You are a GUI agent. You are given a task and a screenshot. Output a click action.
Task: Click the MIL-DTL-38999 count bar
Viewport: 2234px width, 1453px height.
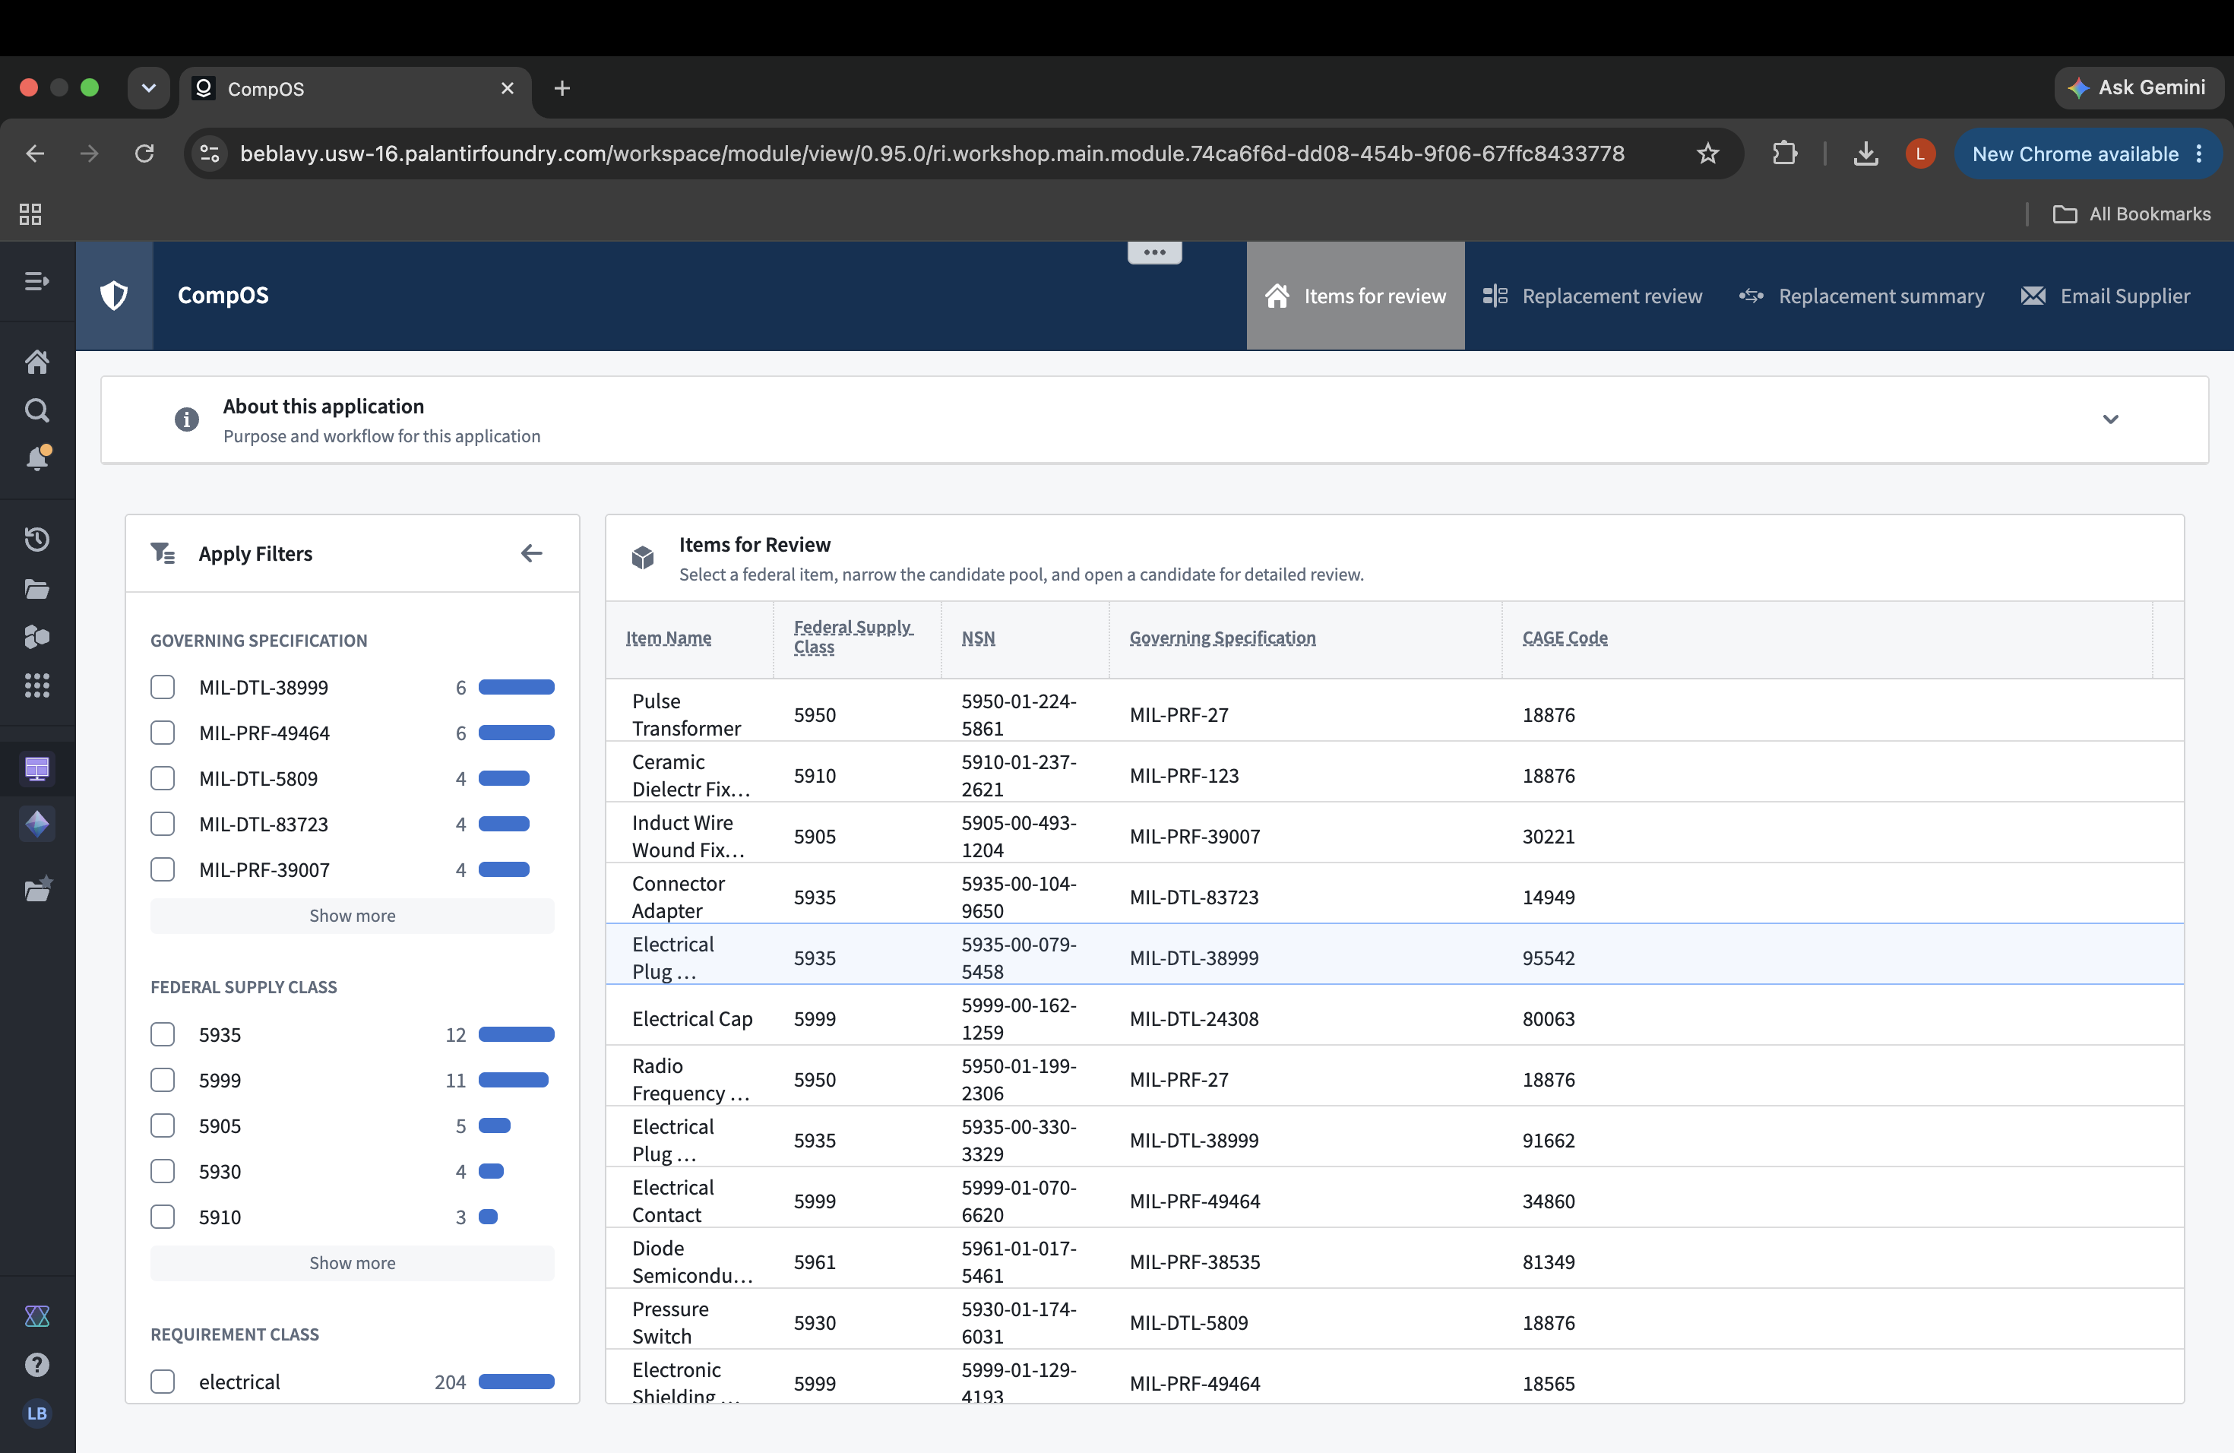(x=516, y=687)
